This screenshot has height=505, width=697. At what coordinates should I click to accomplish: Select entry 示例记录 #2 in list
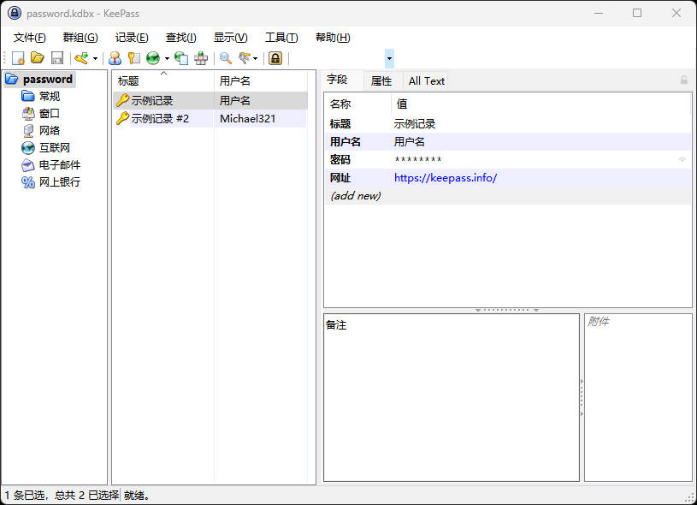click(160, 119)
